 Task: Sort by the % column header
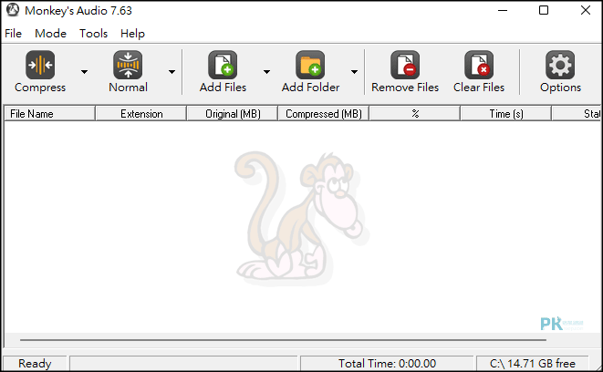click(x=415, y=114)
